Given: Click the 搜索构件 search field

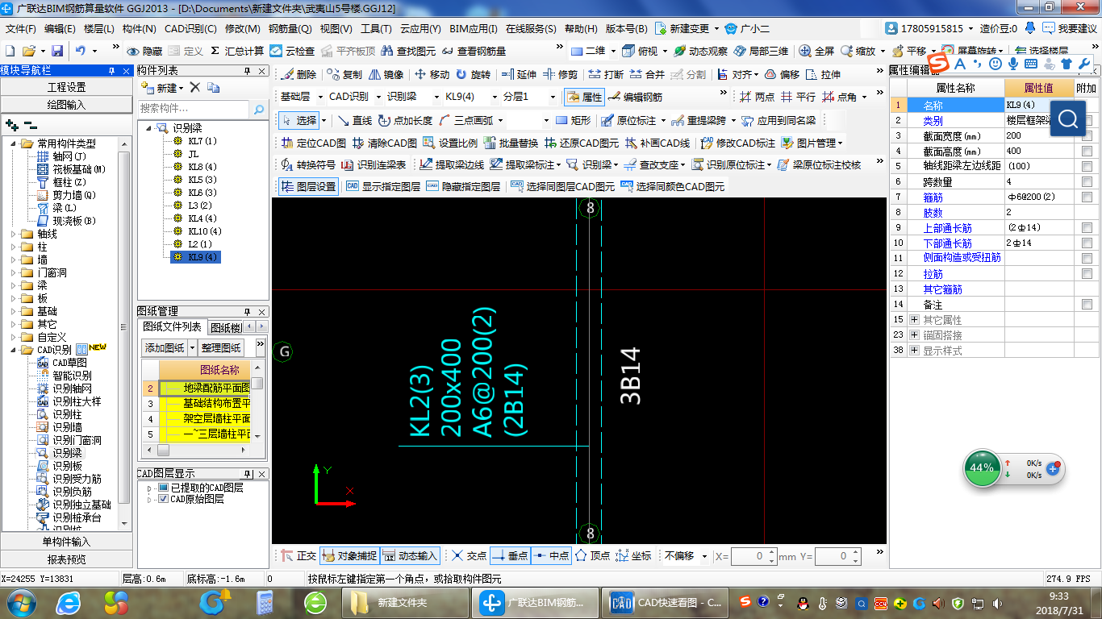Looking at the screenshot, I should coord(194,109).
